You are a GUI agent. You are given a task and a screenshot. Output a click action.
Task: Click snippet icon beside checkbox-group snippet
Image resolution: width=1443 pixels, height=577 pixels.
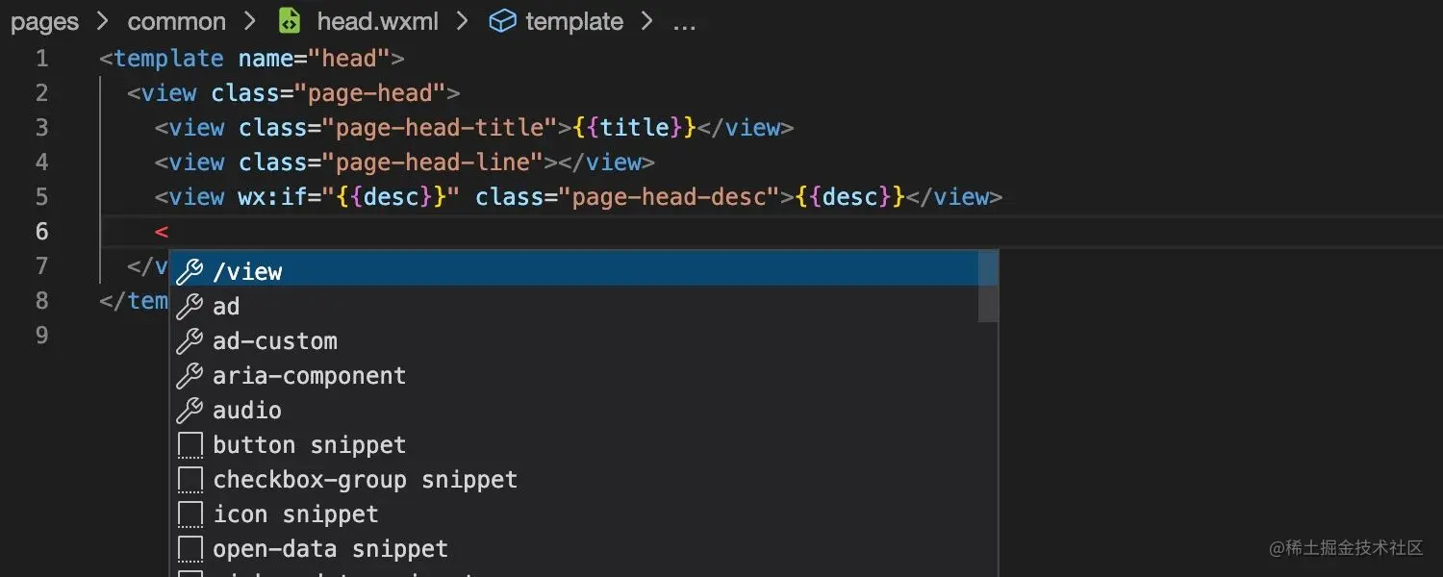click(190, 480)
